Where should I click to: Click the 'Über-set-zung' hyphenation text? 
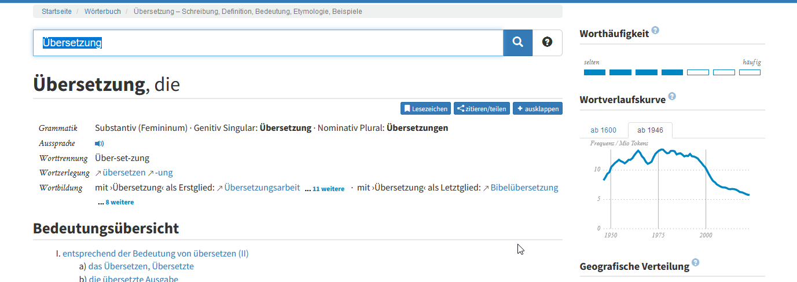tap(122, 158)
